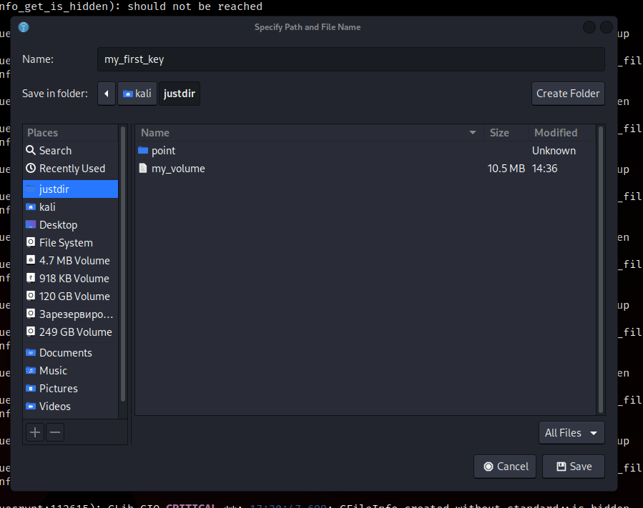The image size is (643, 508).
Task: Click the Create Folder button
Action: pyautogui.click(x=568, y=94)
